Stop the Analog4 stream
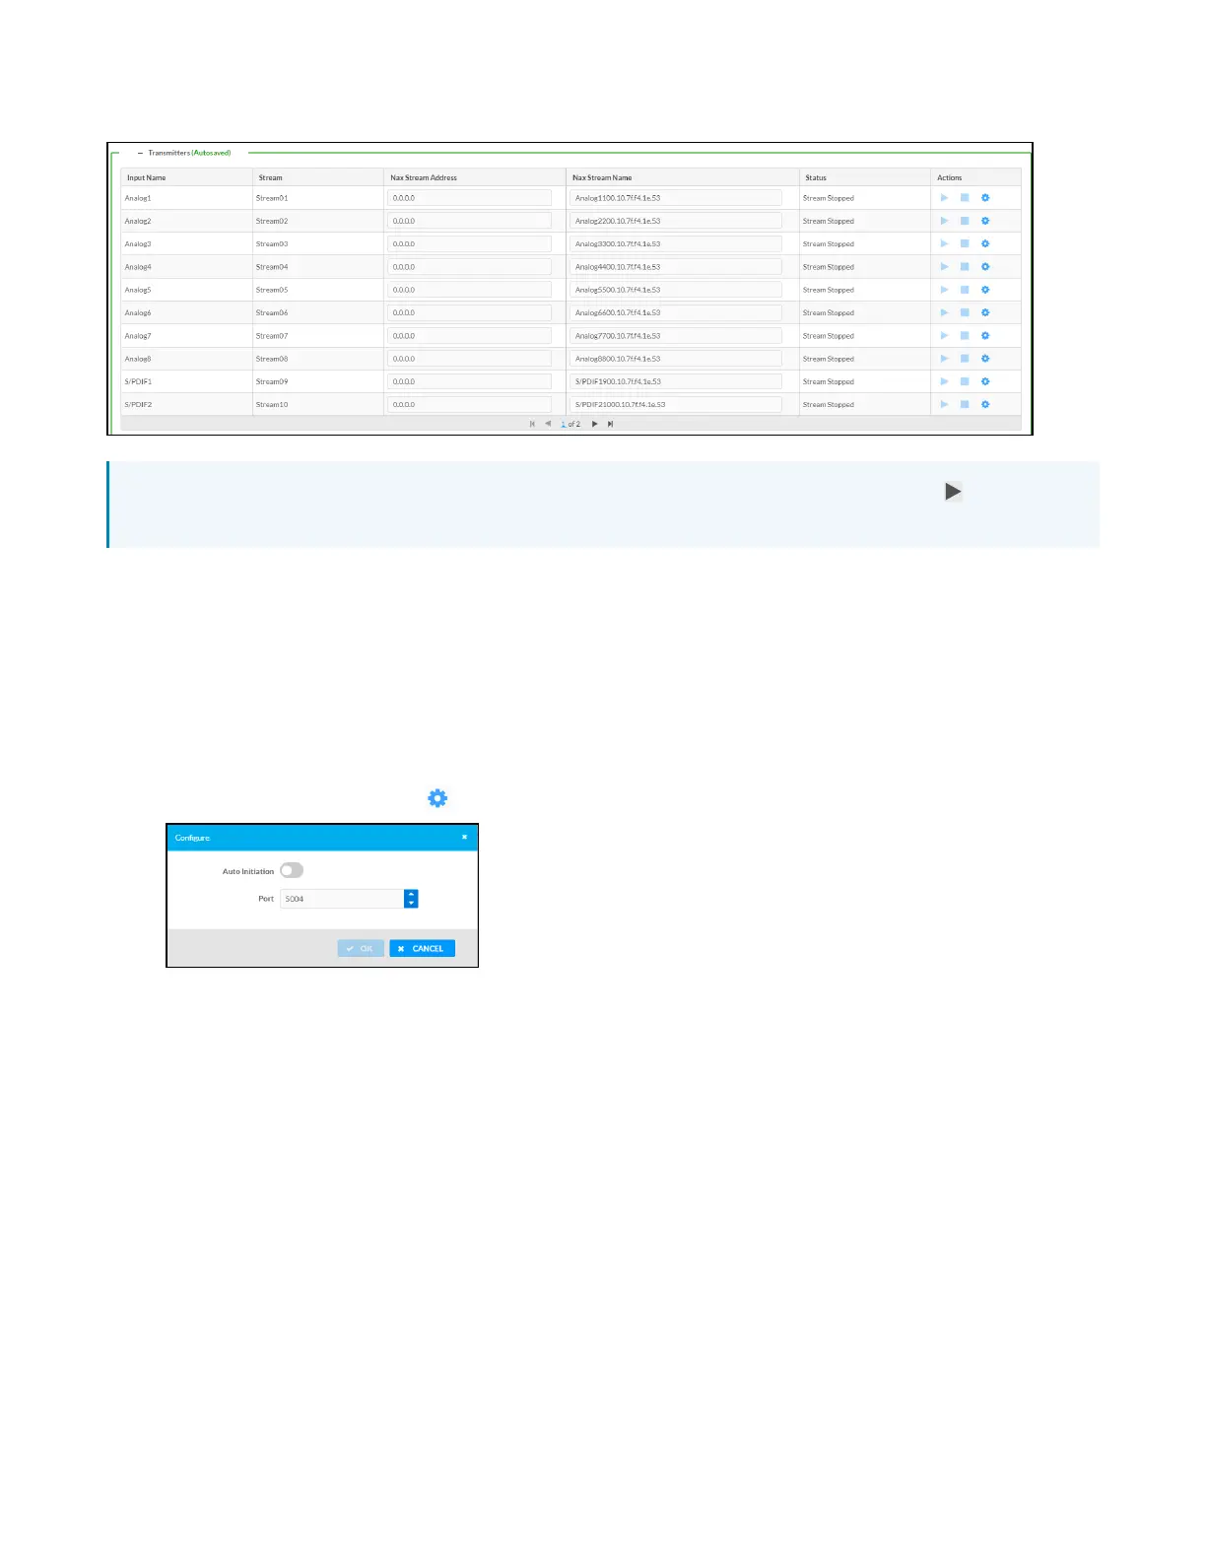 [965, 267]
